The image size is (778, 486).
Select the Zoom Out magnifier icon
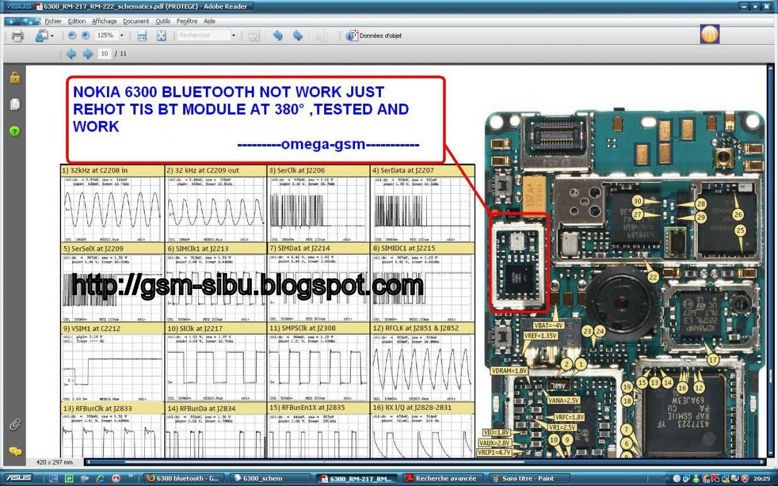pos(71,36)
